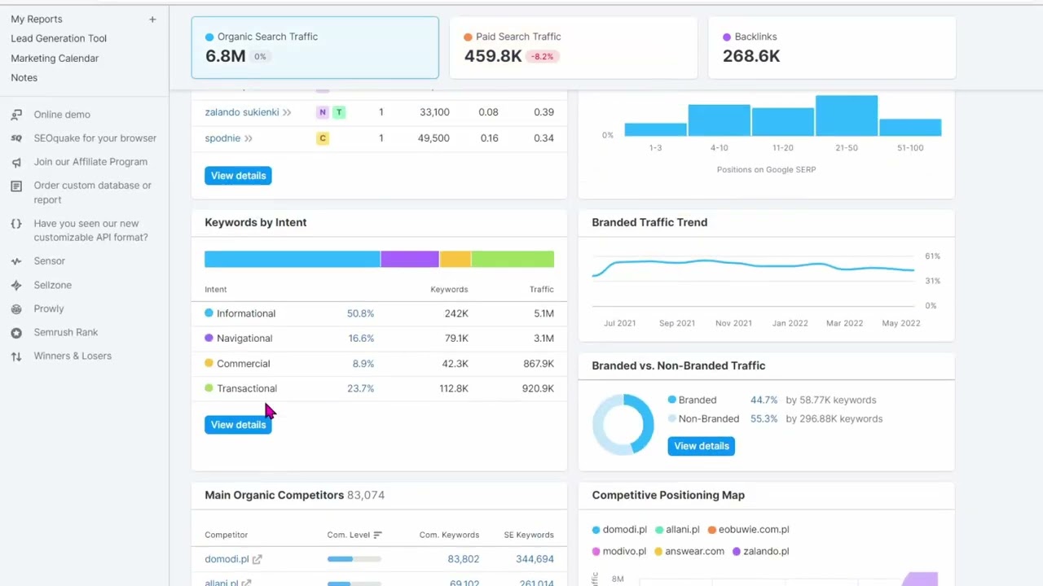Open Marketing Calendar in sidebar
This screenshot has height=586, width=1043.
click(x=55, y=59)
